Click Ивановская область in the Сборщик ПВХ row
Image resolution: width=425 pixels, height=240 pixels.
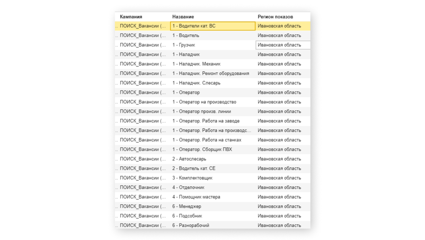coord(279,150)
